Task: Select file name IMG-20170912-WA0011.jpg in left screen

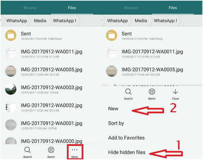Action: (51, 52)
